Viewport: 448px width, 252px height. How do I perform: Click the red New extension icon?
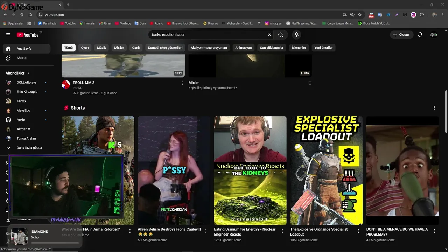point(371,15)
